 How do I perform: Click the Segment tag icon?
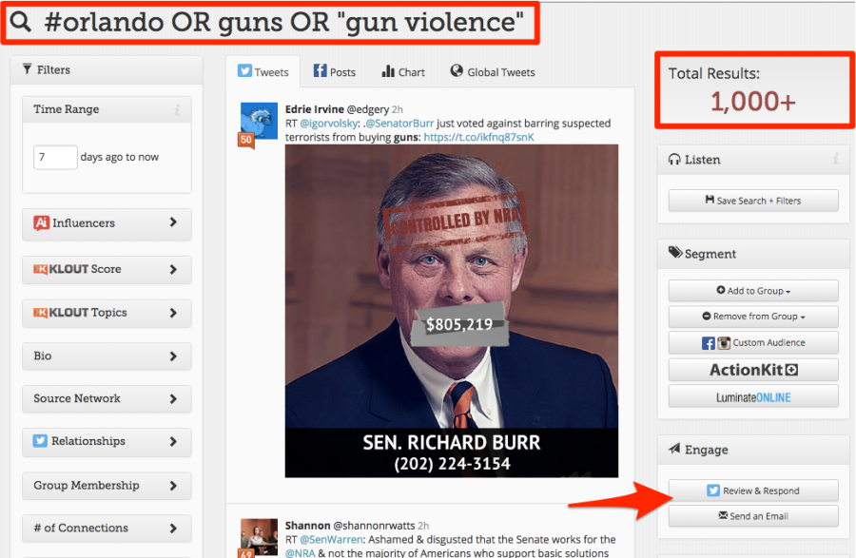pyautogui.click(x=675, y=253)
